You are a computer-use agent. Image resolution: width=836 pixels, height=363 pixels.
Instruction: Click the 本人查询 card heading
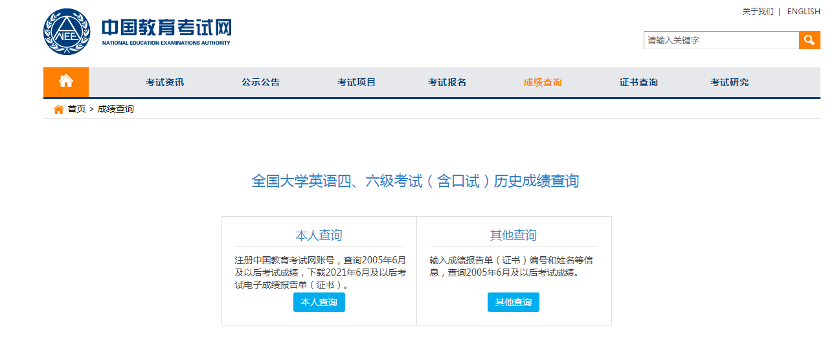coord(319,235)
